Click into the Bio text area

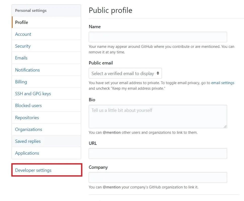158,116
